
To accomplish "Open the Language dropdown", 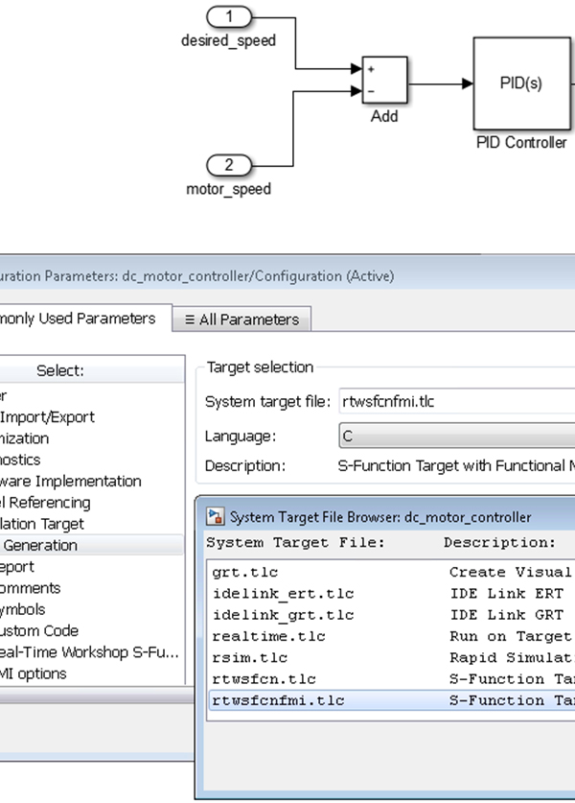I will (x=455, y=436).
